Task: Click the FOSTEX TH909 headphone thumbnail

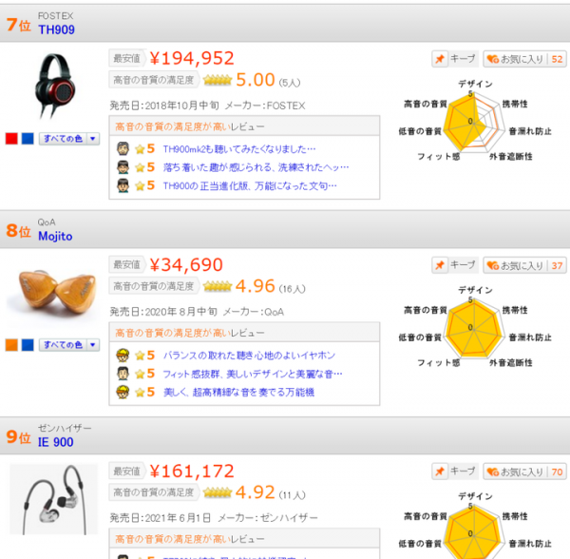Action: pos(54,86)
